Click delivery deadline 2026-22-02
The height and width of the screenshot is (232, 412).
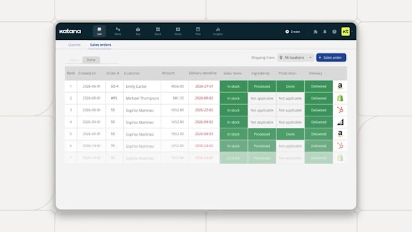tap(204, 110)
